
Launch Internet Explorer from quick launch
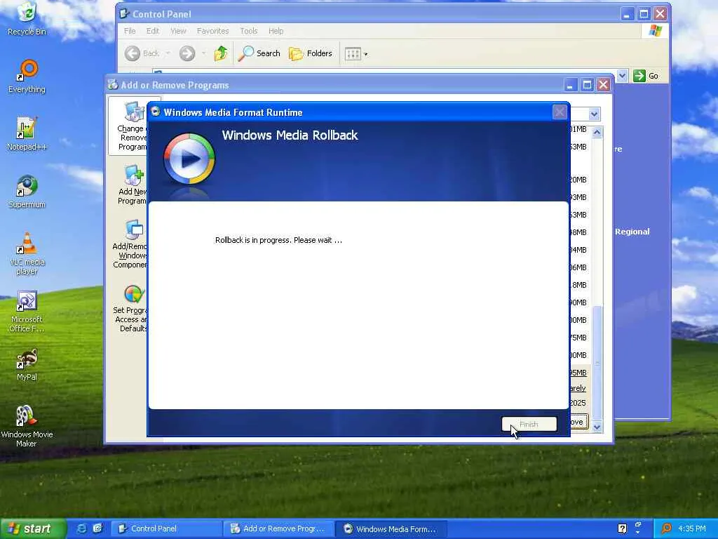(82, 528)
